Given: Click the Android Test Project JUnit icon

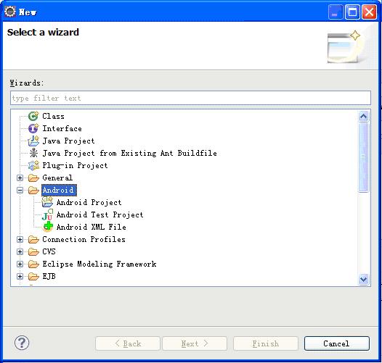Looking at the screenshot, I should [x=47, y=214].
